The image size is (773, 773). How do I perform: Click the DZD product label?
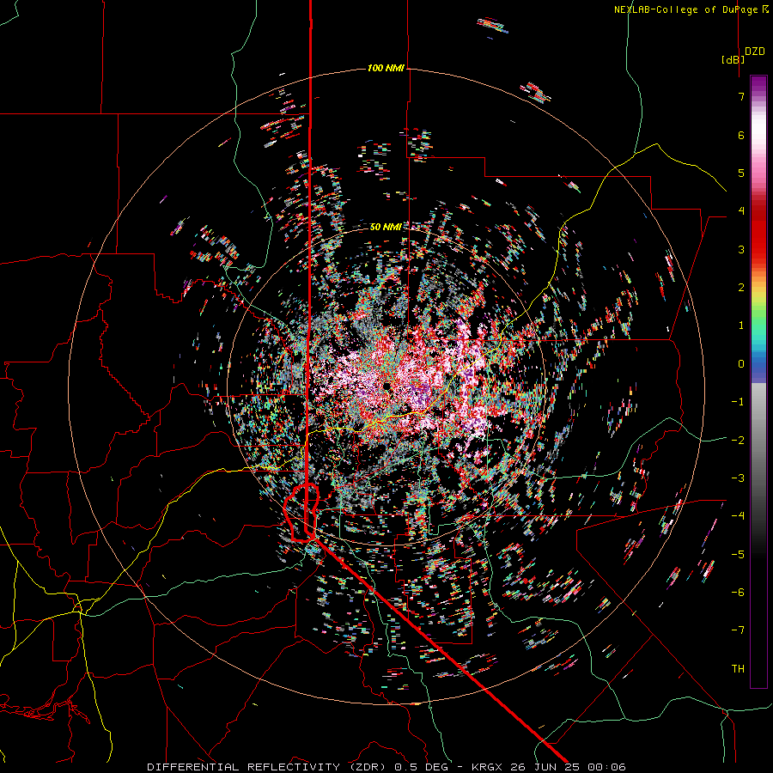(755, 52)
